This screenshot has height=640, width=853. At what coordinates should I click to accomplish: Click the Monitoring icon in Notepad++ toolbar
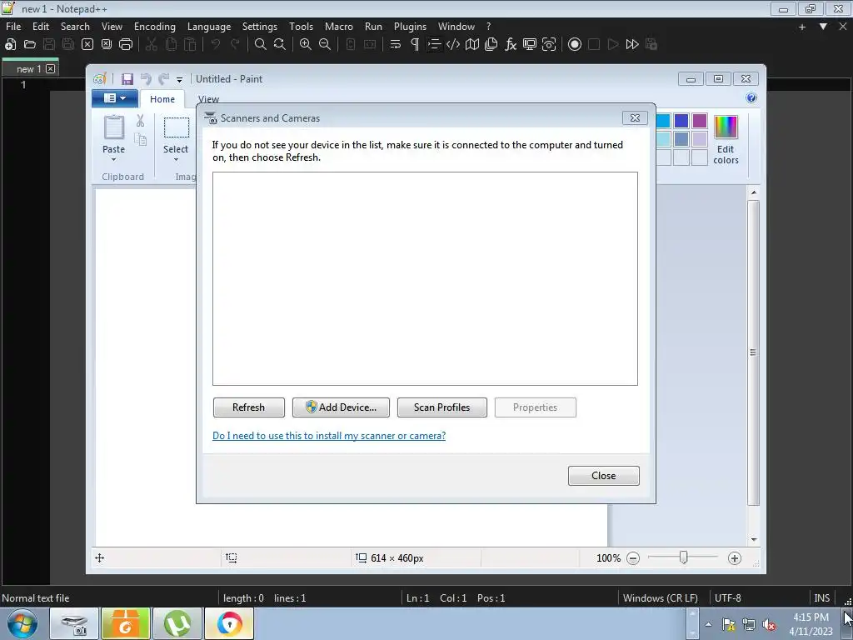point(549,45)
